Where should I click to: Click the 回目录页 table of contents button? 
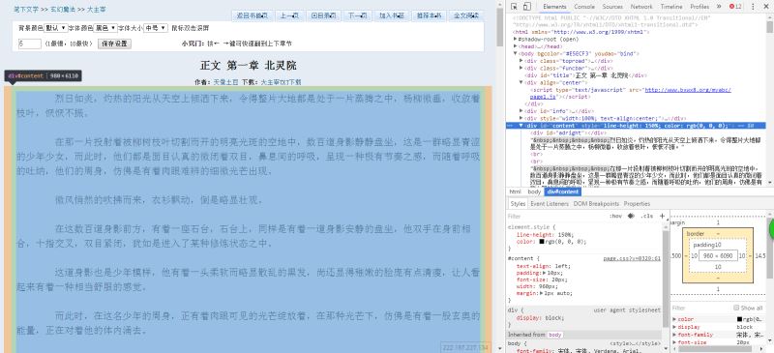click(x=323, y=15)
